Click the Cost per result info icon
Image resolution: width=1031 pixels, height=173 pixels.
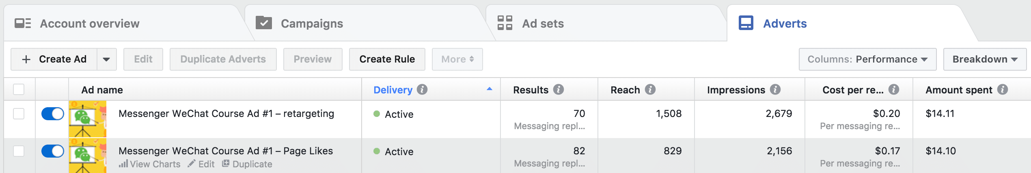pos(894,89)
